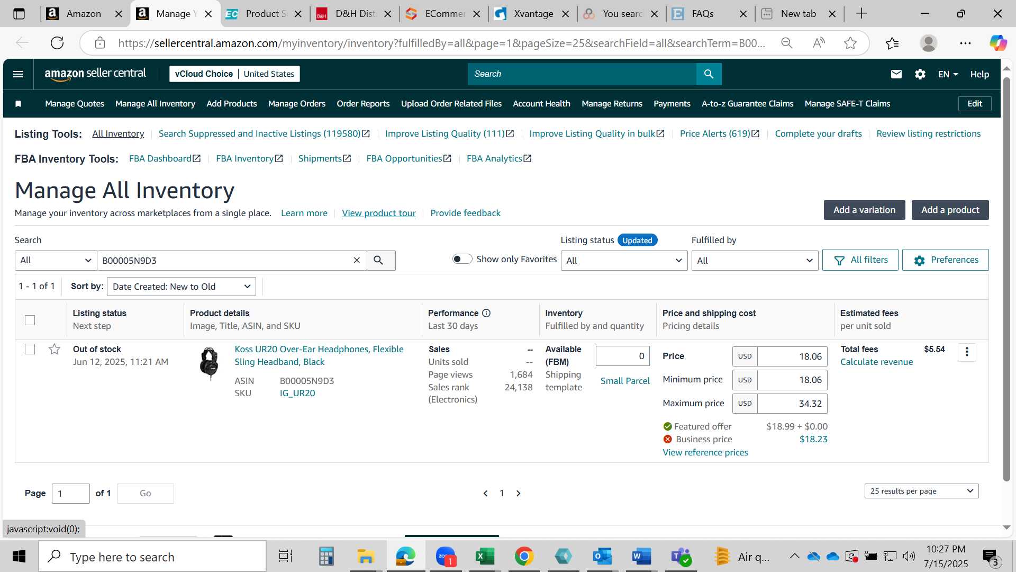Open the IG_UR20 SKU link

(x=297, y=393)
